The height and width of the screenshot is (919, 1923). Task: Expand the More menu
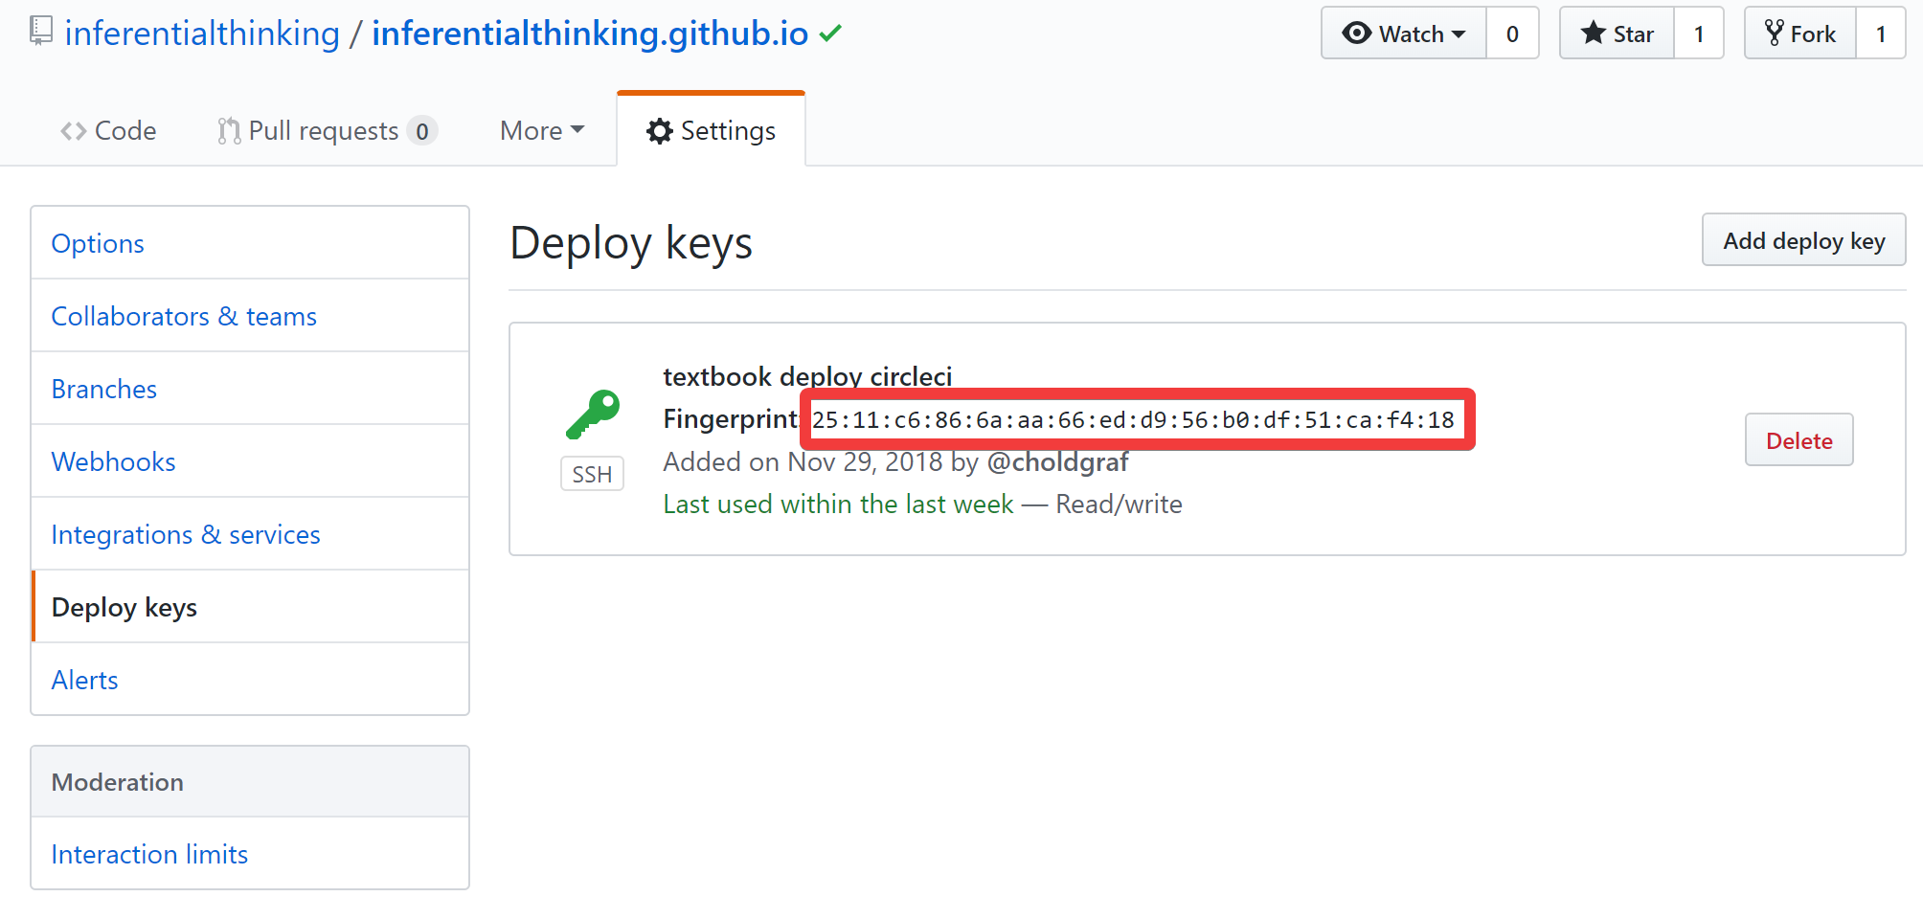coord(541,131)
